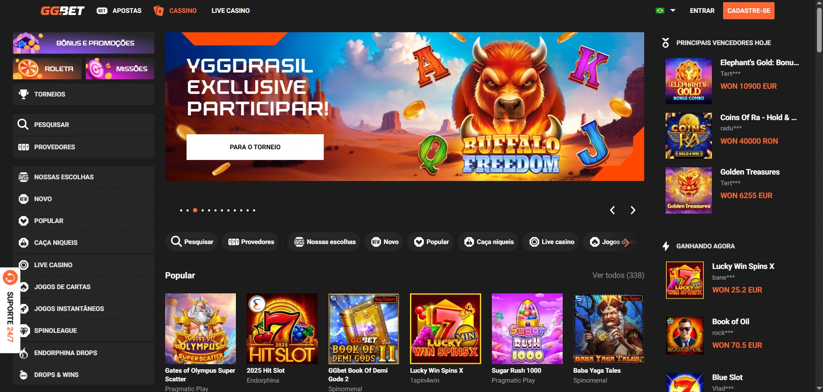Click the magnifier icon in Pesquisar chip
The width and height of the screenshot is (823, 392).
point(176,241)
